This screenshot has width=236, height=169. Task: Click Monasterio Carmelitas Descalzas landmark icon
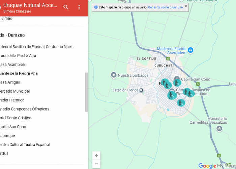coord(219,128)
